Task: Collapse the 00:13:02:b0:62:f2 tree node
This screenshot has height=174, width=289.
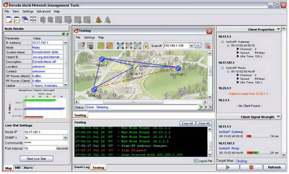Action: point(228,45)
